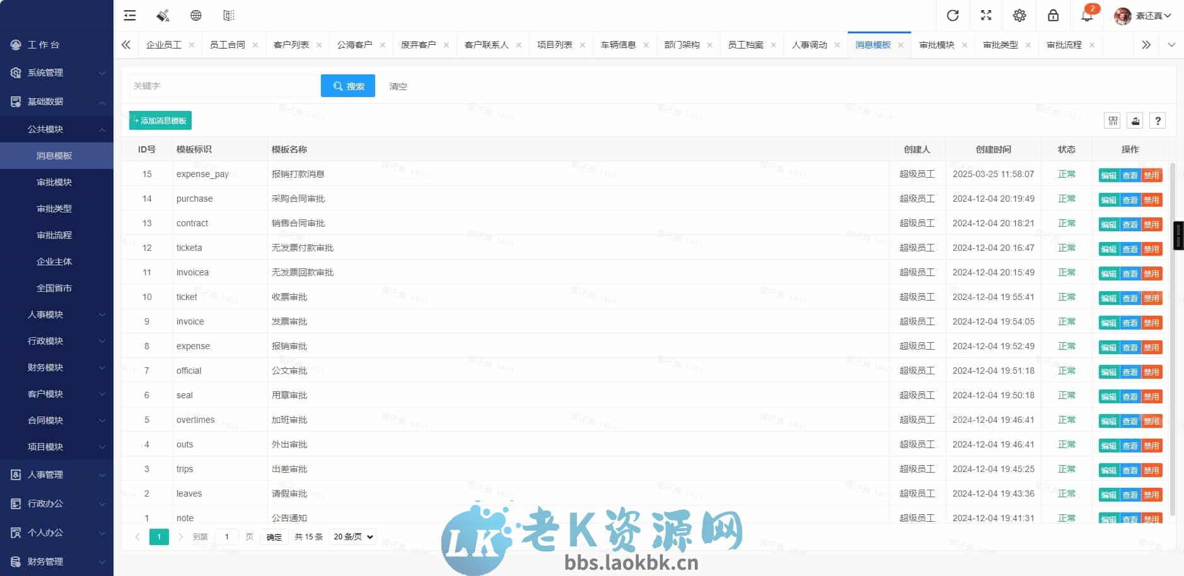Open the 20条/页 page size dropdown
The height and width of the screenshot is (576, 1184).
(352, 536)
